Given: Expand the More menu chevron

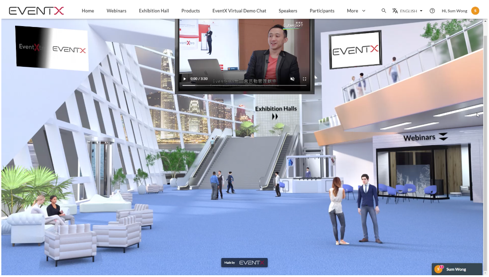Looking at the screenshot, I should pos(363,11).
